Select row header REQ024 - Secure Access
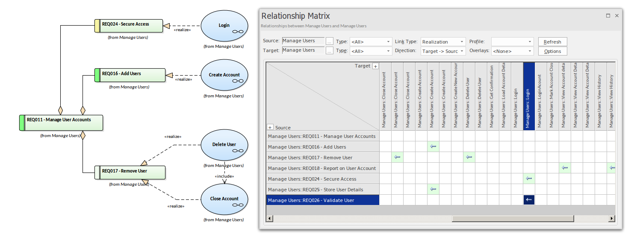The width and height of the screenshot is (631, 240). (323, 179)
